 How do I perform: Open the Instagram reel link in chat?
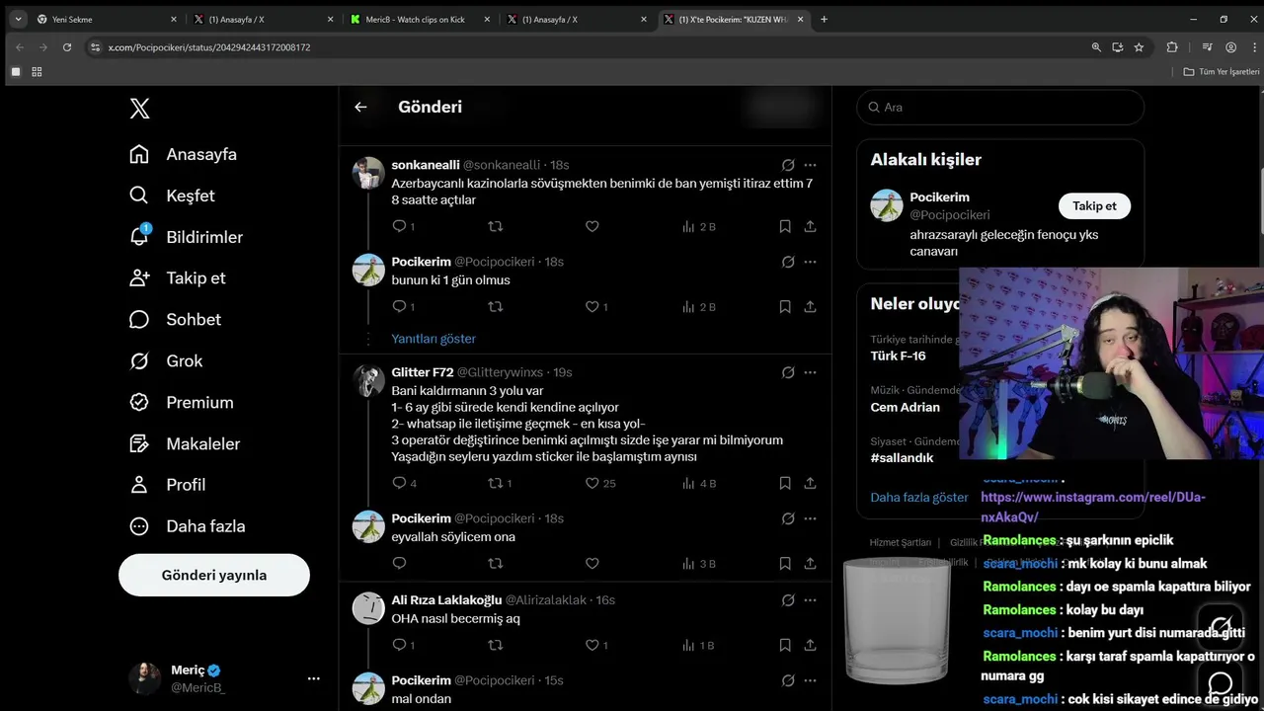click(x=1093, y=507)
